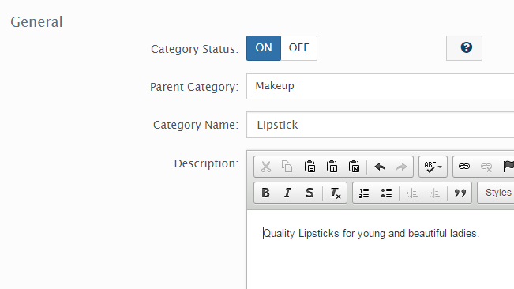
Task: Click the Cut icon in editor toolbar
Action: coord(266,167)
